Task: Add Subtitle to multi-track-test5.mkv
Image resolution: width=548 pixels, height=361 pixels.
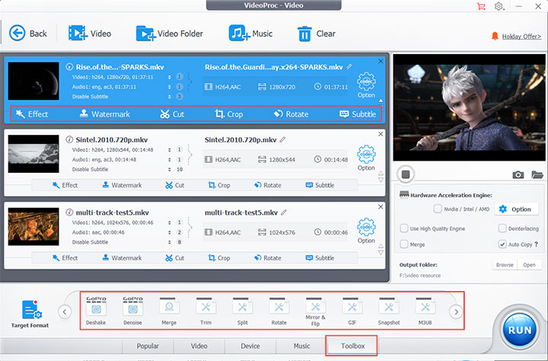Action: [x=320, y=258]
